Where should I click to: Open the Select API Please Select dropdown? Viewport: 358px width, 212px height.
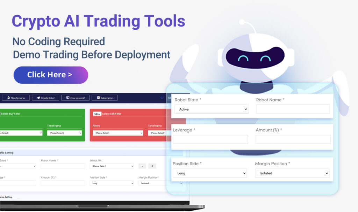click(112, 166)
